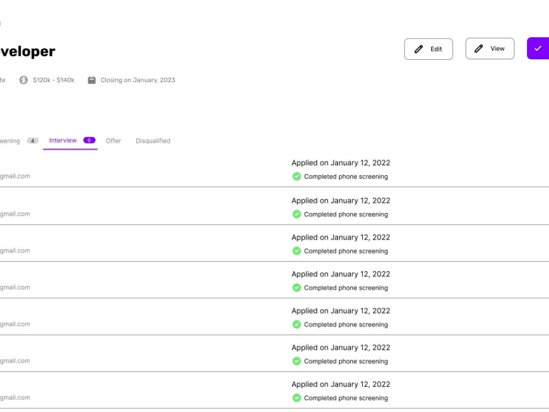Screen dimensions: 549x412
Task: Click the third row's green check icon
Action: click(296, 251)
